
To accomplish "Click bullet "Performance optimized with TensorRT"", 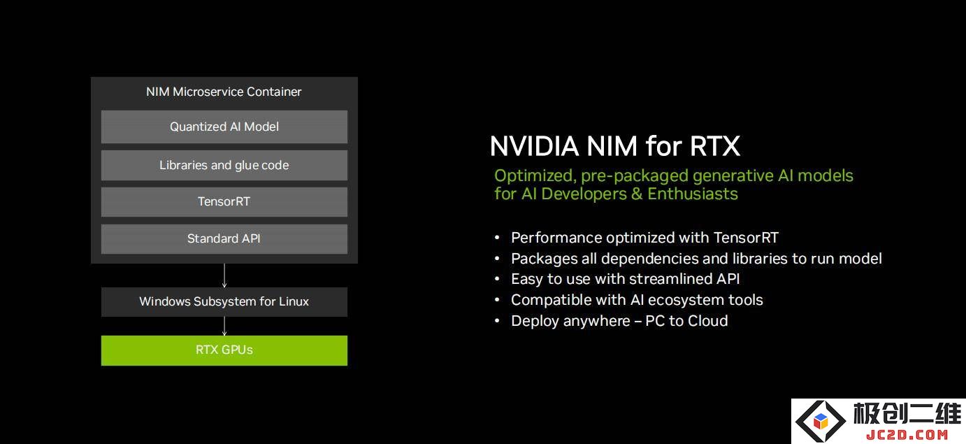I will (644, 238).
